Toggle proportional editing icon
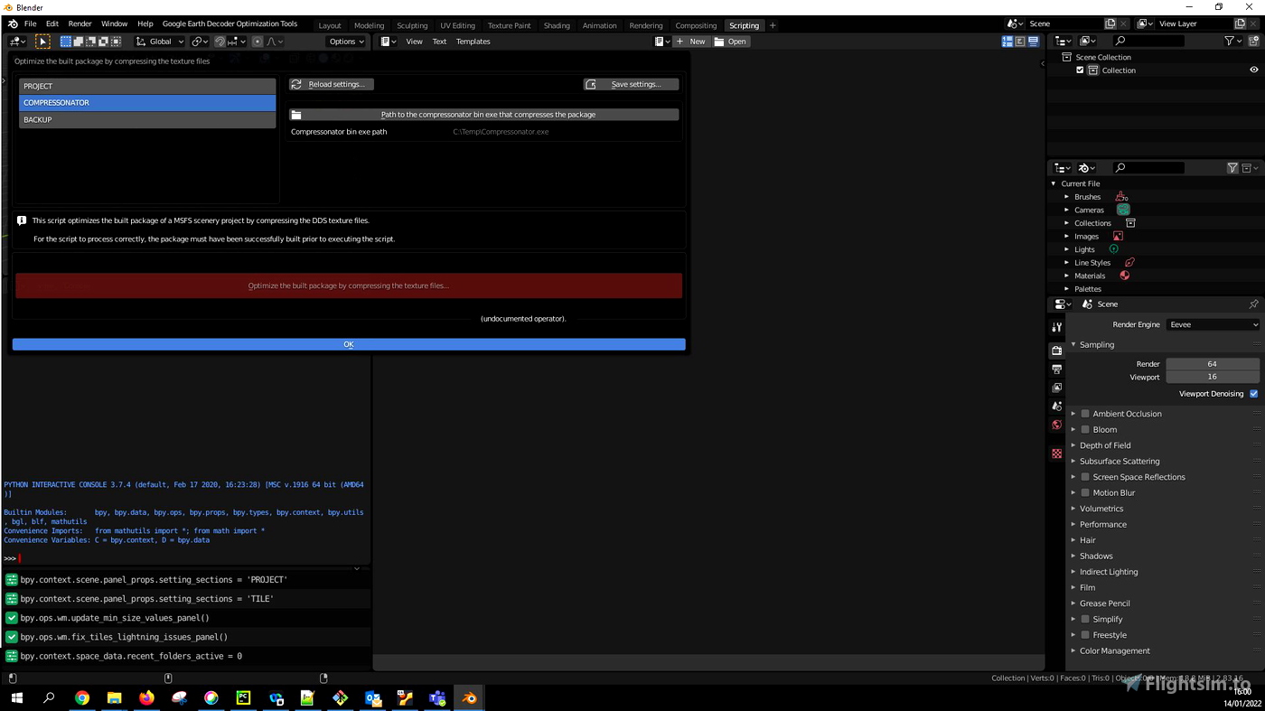This screenshot has width=1265, height=711. coord(258,42)
